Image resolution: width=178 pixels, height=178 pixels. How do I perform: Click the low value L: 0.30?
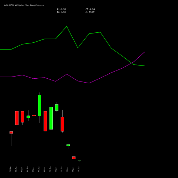(90, 12)
